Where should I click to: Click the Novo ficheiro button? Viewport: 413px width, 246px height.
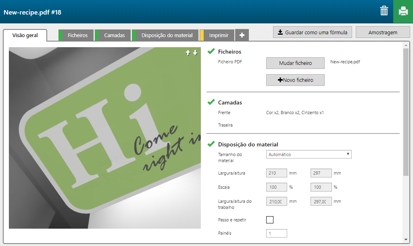coord(295,80)
